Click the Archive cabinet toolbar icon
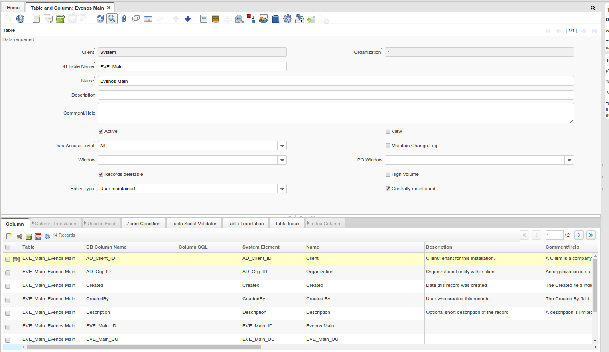Viewport: 609px width, 352px height. coord(216,19)
